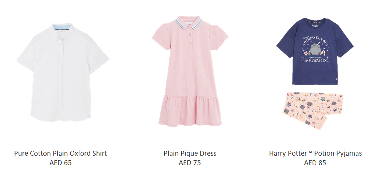Click the neck label inside navy t-shirt

pyautogui.click(x=315, y=25)
